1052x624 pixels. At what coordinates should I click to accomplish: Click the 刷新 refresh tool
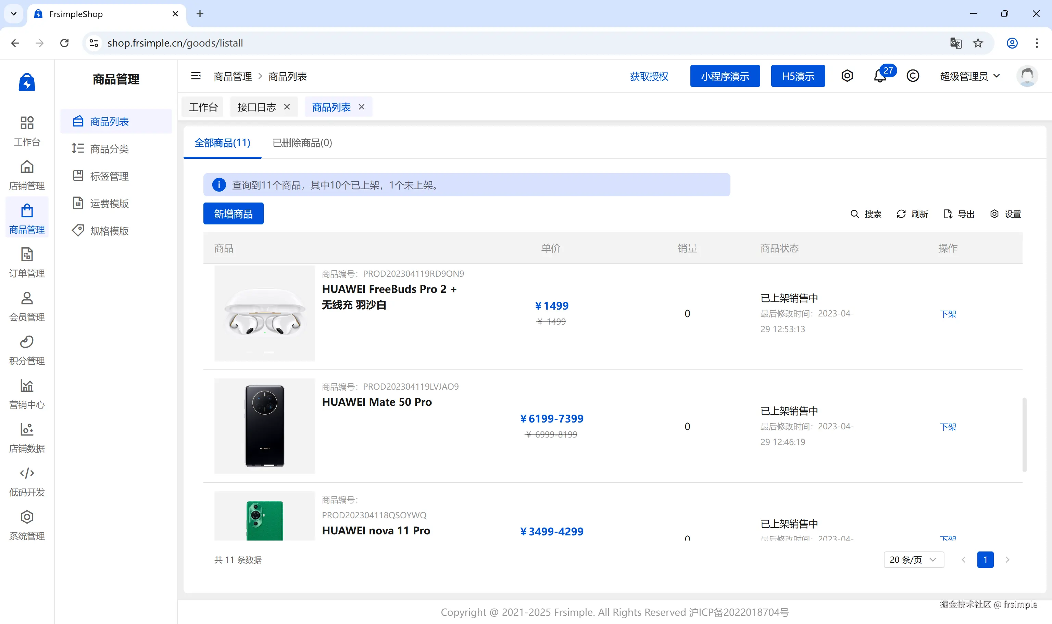tap(912, 214)
